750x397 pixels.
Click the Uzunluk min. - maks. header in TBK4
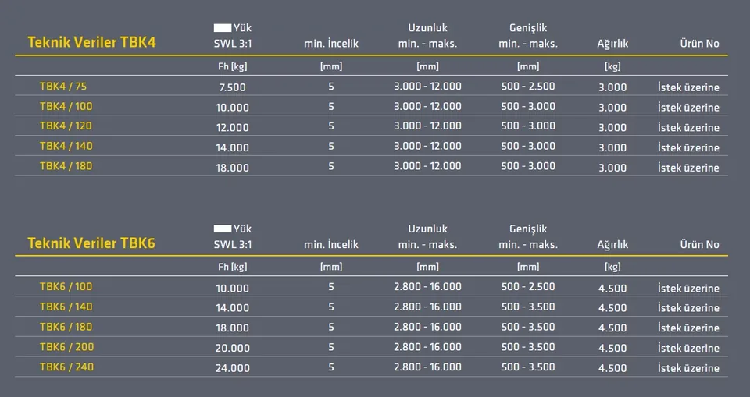[427, 36]
